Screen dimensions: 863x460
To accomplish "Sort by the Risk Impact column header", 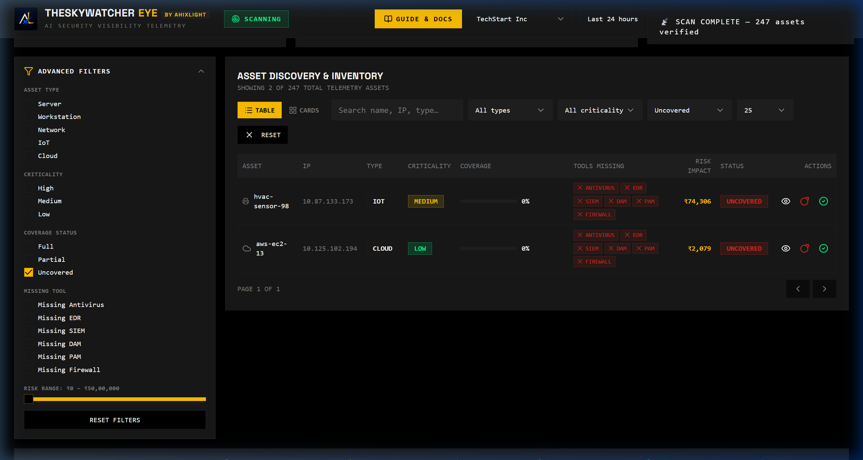I will coord(699,166).
